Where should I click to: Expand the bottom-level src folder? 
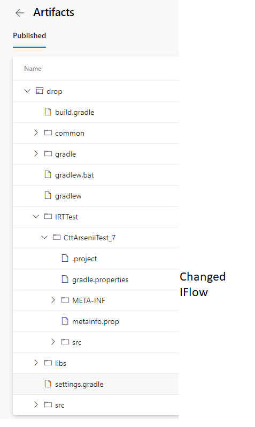(36, 404)
